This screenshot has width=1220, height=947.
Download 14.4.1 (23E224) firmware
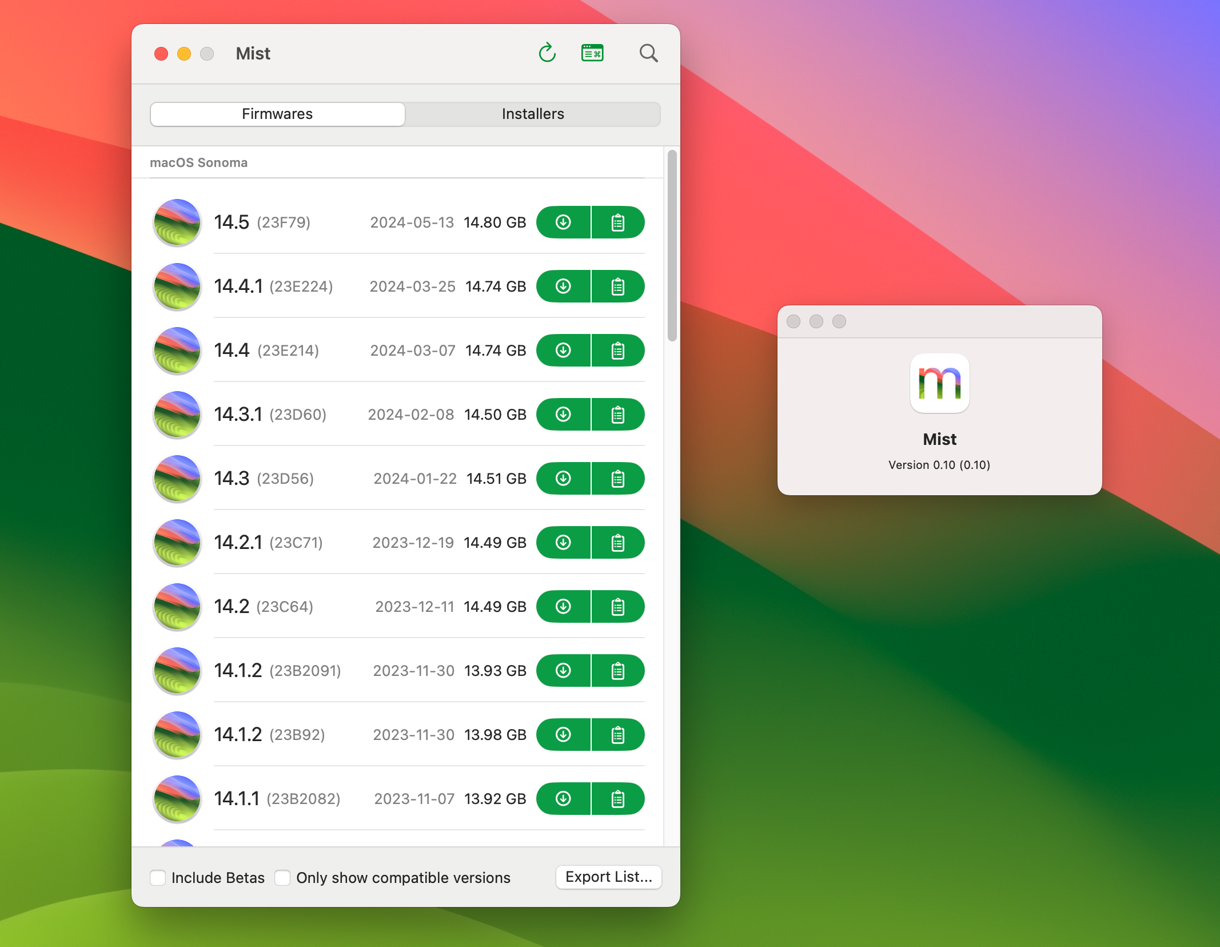(x=563, y=287)
